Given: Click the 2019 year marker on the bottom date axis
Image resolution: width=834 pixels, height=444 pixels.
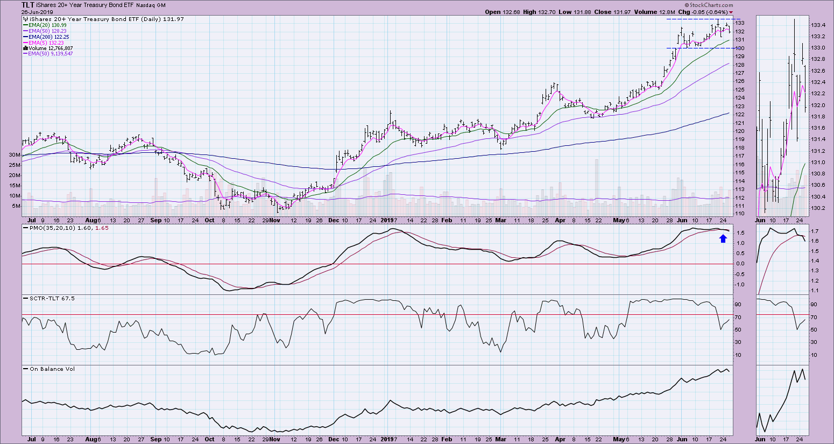Looking at the screenshot, I should pyautogui.click(x=388, y=439).
